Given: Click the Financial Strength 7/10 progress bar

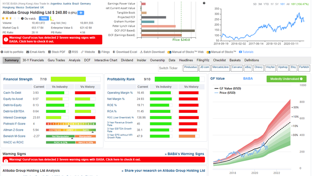Looking at the screenshot, I should click(76, 79).
